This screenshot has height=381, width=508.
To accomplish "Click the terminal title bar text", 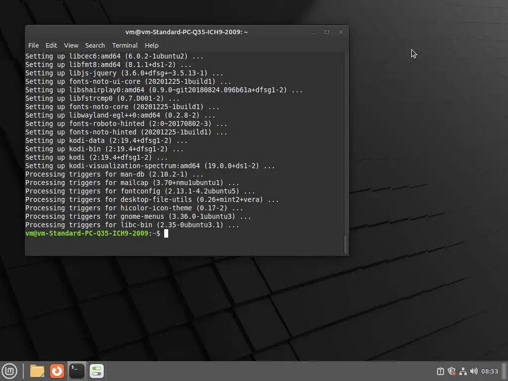I will coord(187,32).
